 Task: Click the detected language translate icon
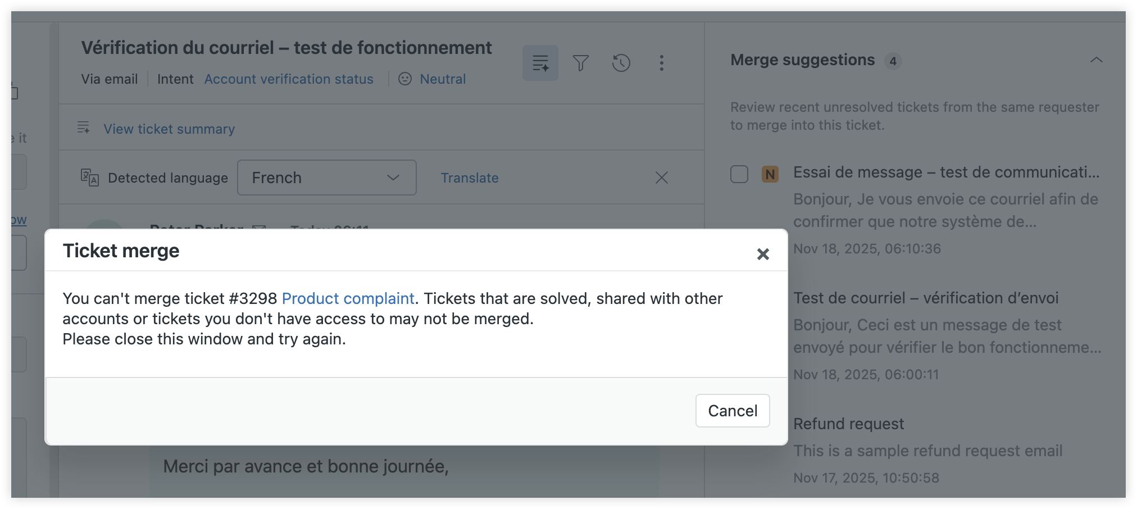(x=89, y=178)
